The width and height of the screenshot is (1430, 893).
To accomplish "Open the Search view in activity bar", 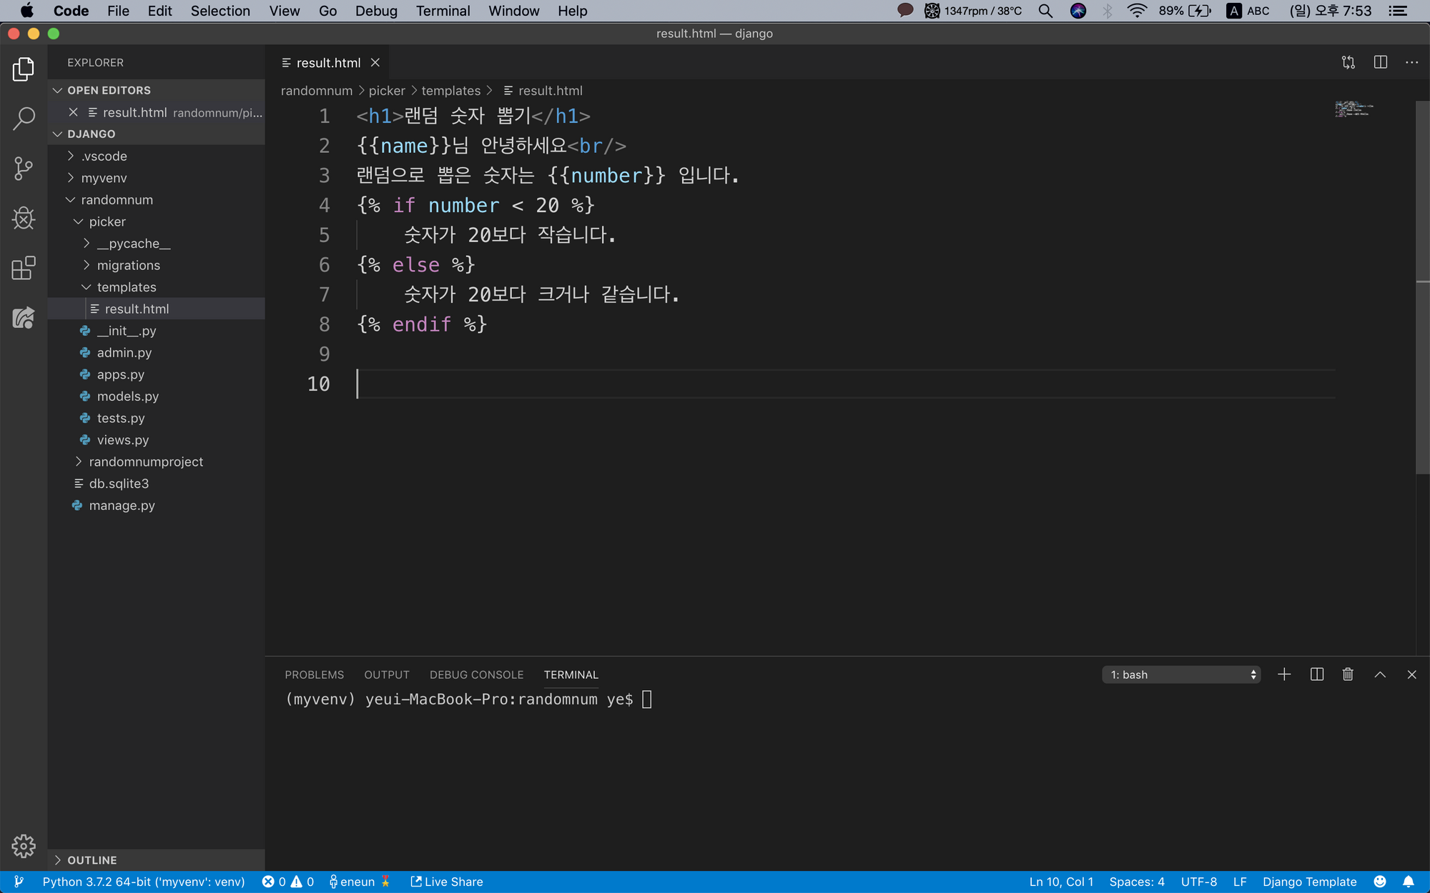I will (24, 119).
